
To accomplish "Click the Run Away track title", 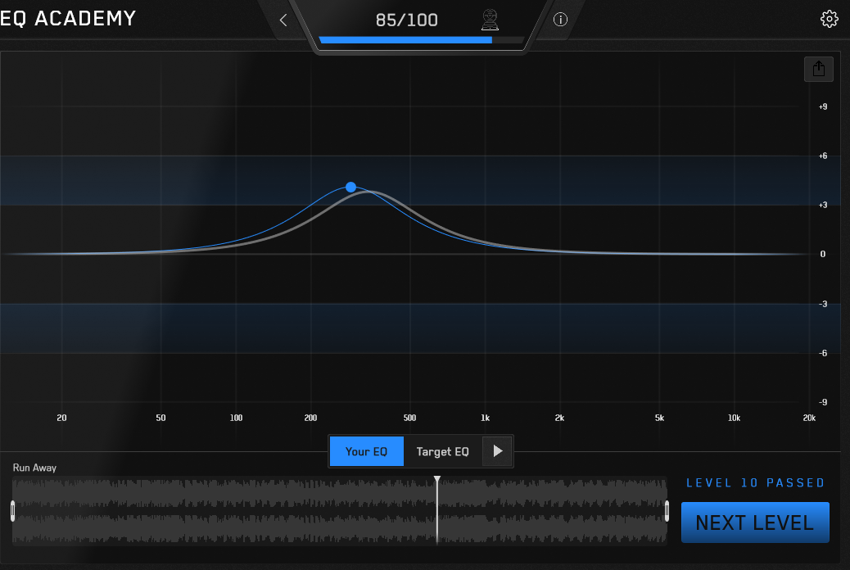I will [x=34, y=468].
